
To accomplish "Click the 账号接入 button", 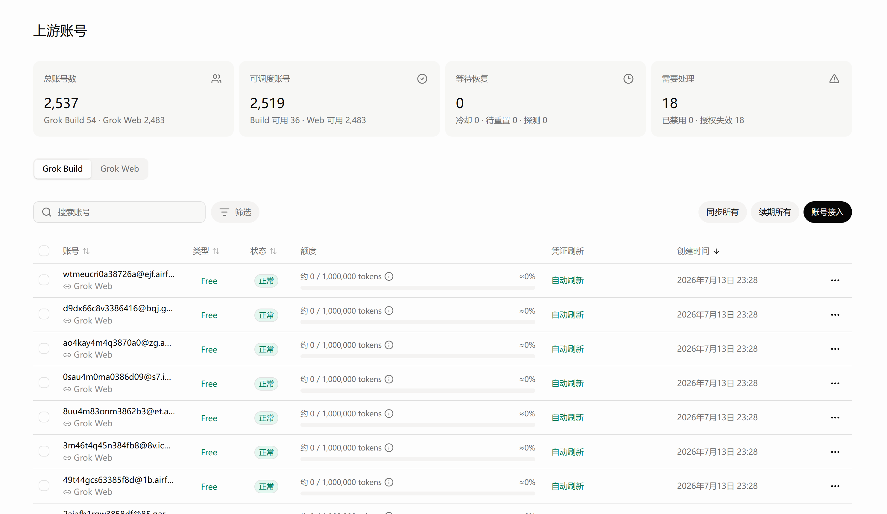I will (x=827, y=212).
